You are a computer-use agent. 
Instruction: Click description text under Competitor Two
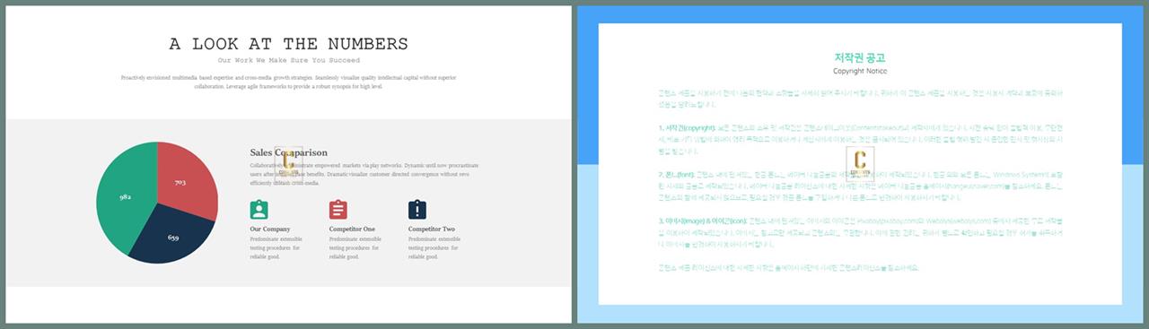tap(434, 248)
